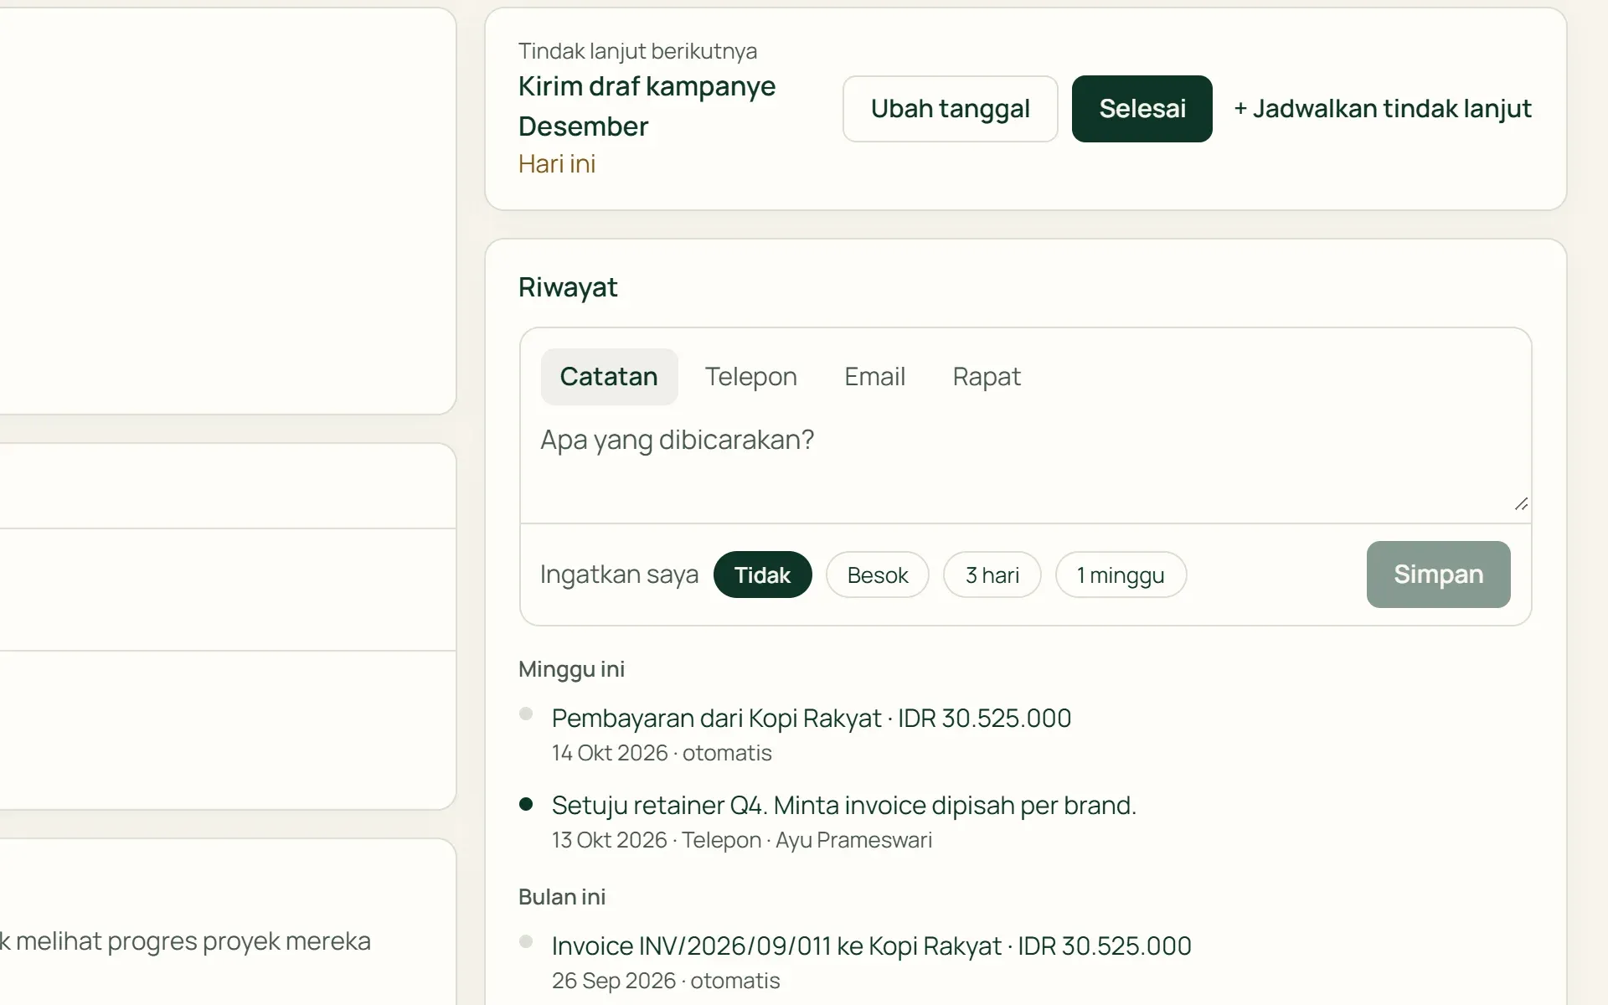1608x1005 pixels.
Task: Choose the Besok reminder option
Action: (x=877, y=575)
